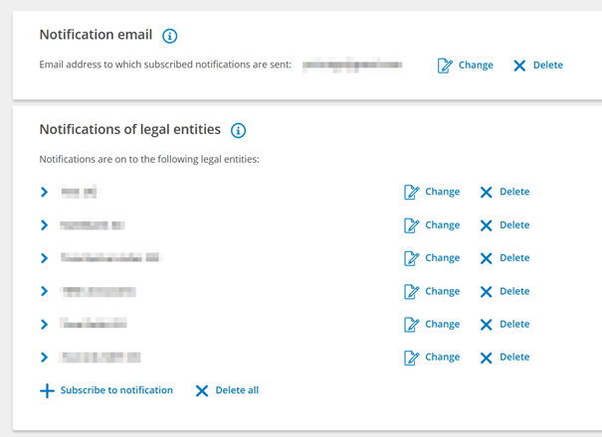This screenshot has height=437, width=602.
Task: Select the third legal entity's blurred name
Action: [x=110, y=257]
